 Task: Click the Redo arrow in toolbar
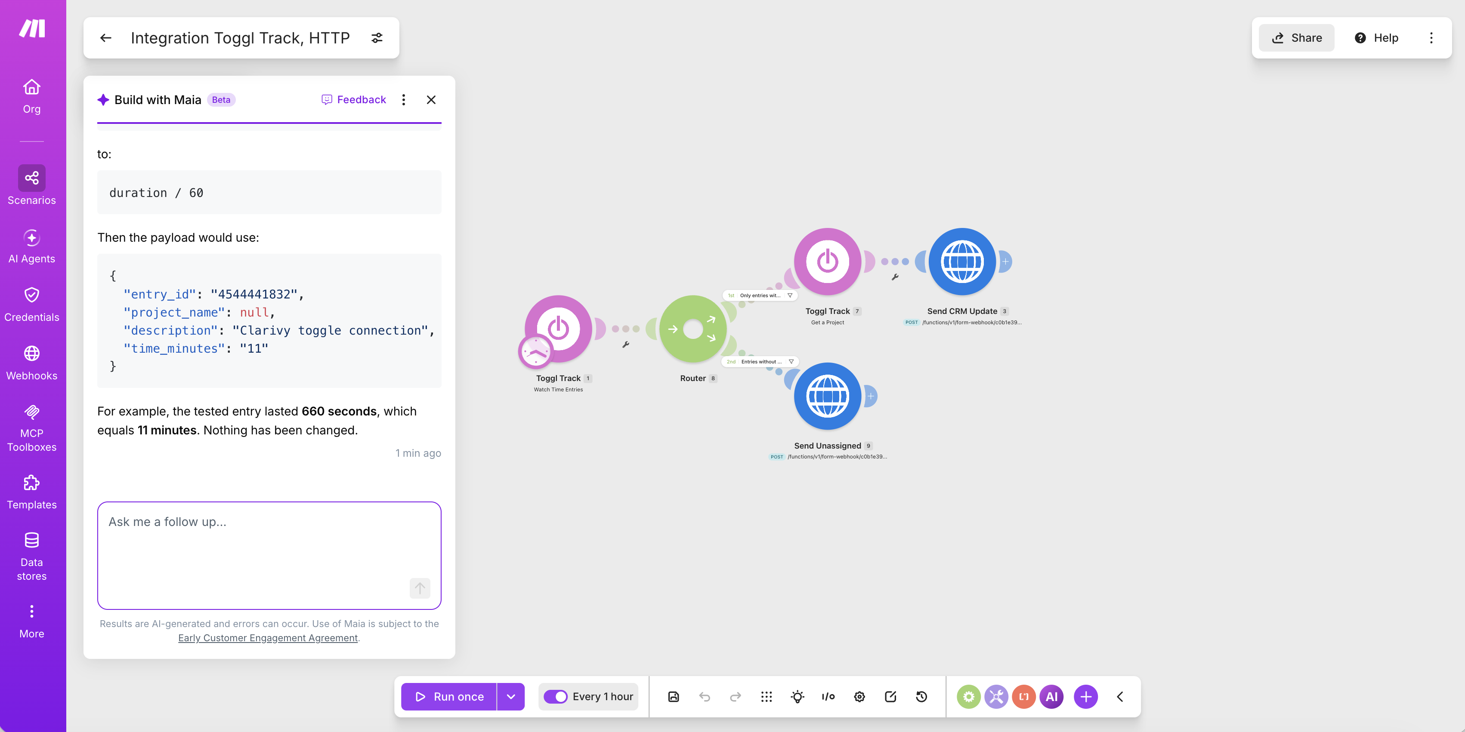point(736,696)
